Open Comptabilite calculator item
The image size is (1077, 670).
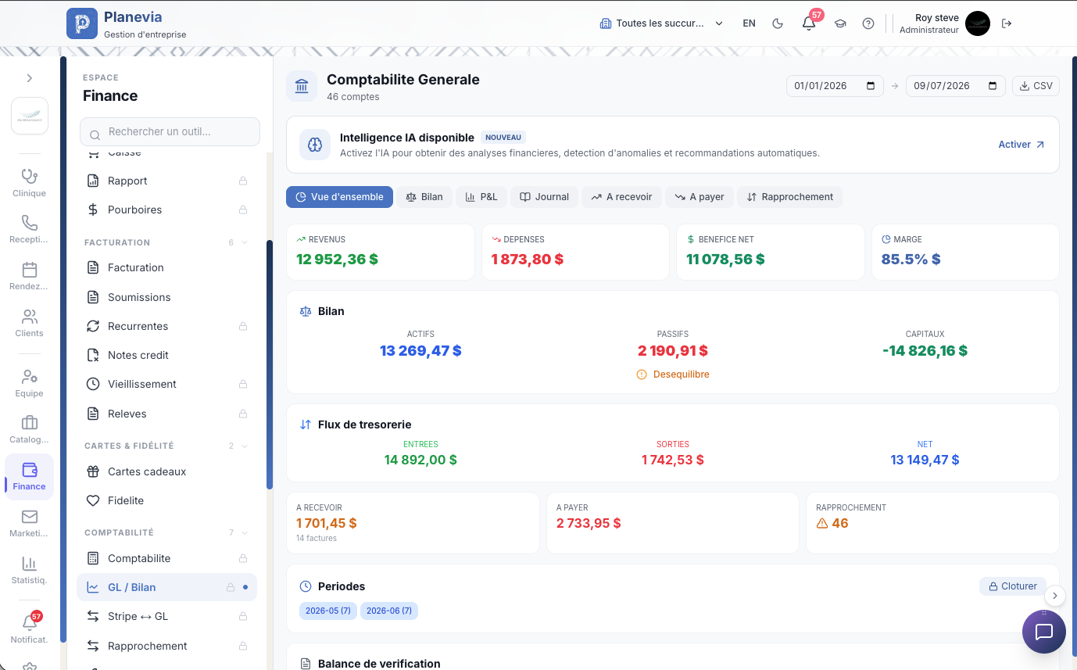coord(167,558)
